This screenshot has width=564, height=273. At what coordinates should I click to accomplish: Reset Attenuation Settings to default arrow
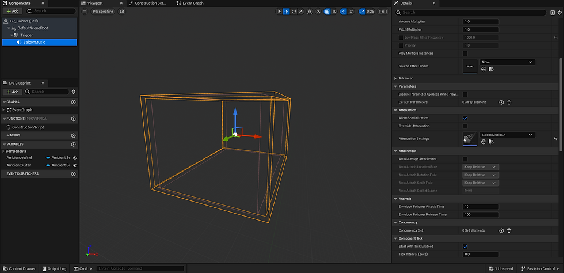point(555,139)
